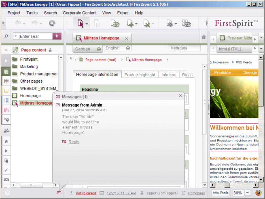Click the copy clipboard icon in sidebar

6,160
